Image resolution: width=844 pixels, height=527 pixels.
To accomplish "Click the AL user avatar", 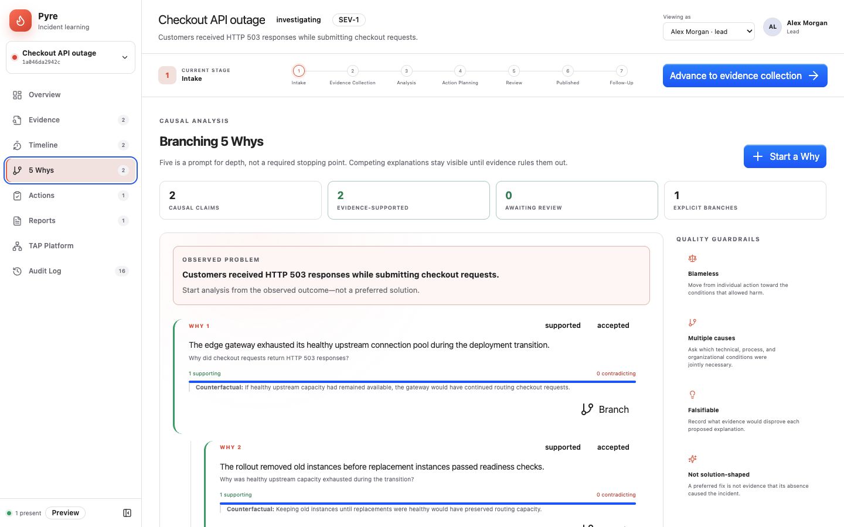I will (772, 27).
